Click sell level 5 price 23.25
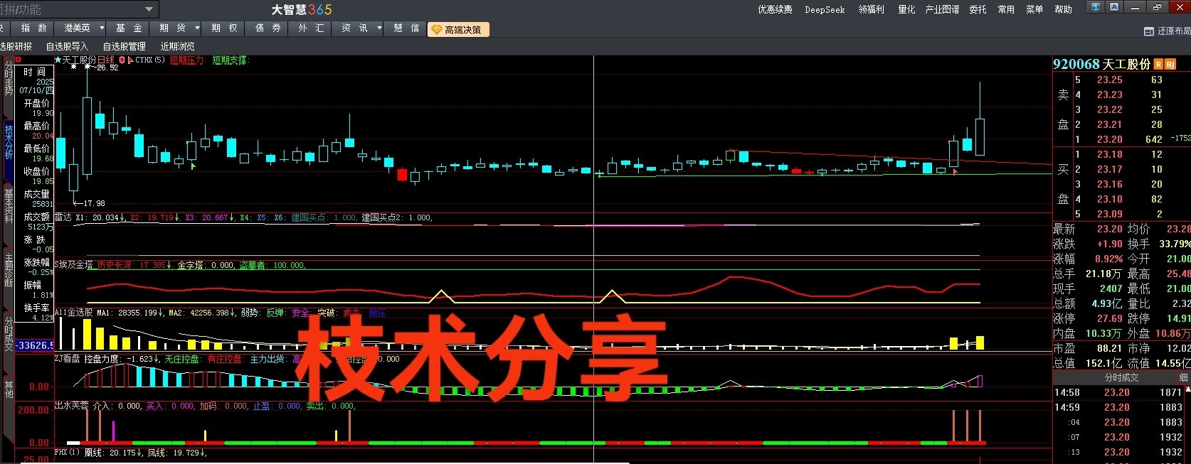Screen dimensions: 1191x464 click(1109, 80)
